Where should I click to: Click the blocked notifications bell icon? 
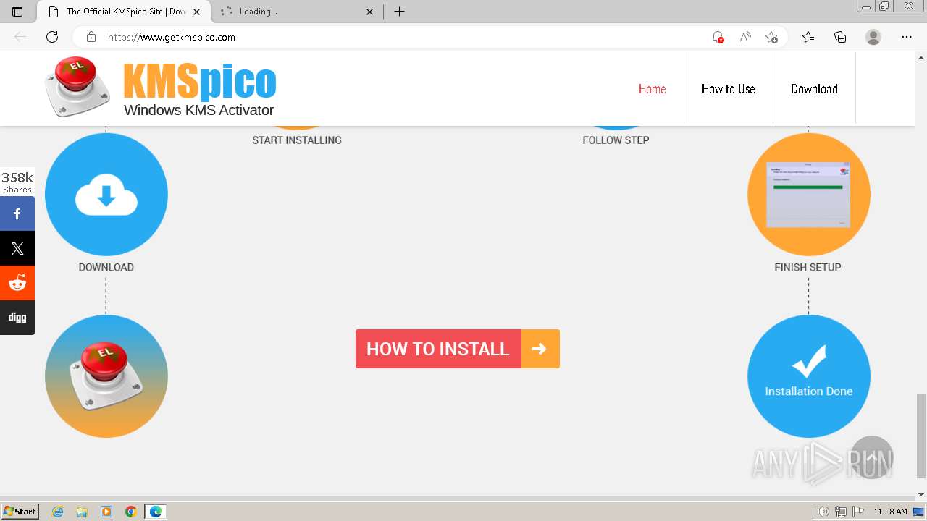718,37
